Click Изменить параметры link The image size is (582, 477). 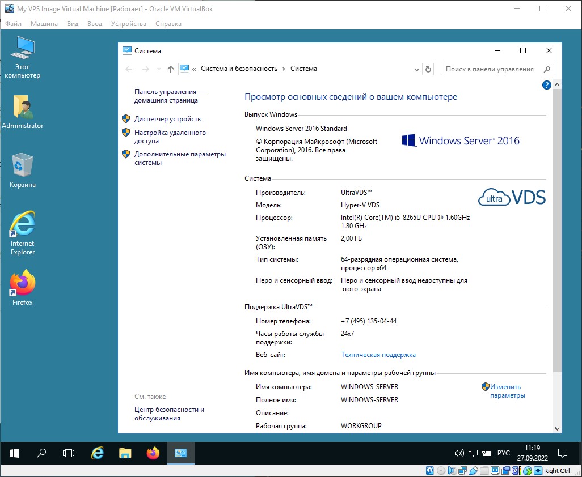[507, 391]
